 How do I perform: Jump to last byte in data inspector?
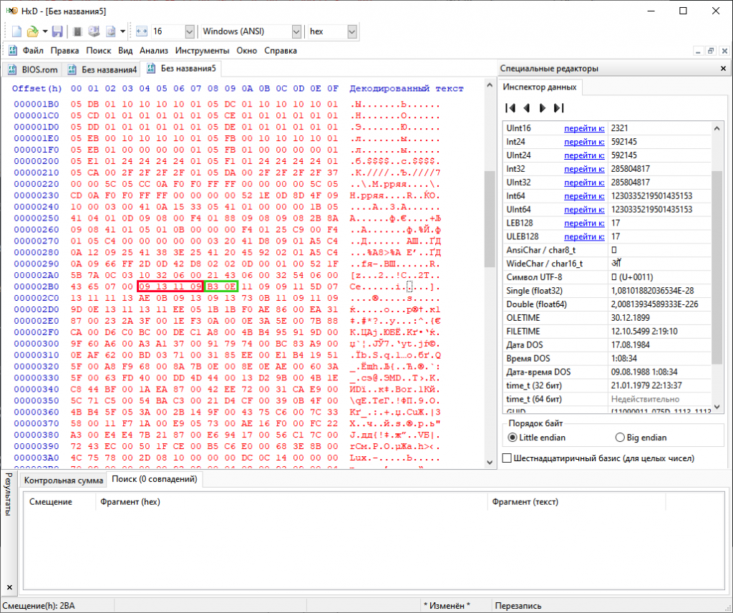tap(558, 108)
